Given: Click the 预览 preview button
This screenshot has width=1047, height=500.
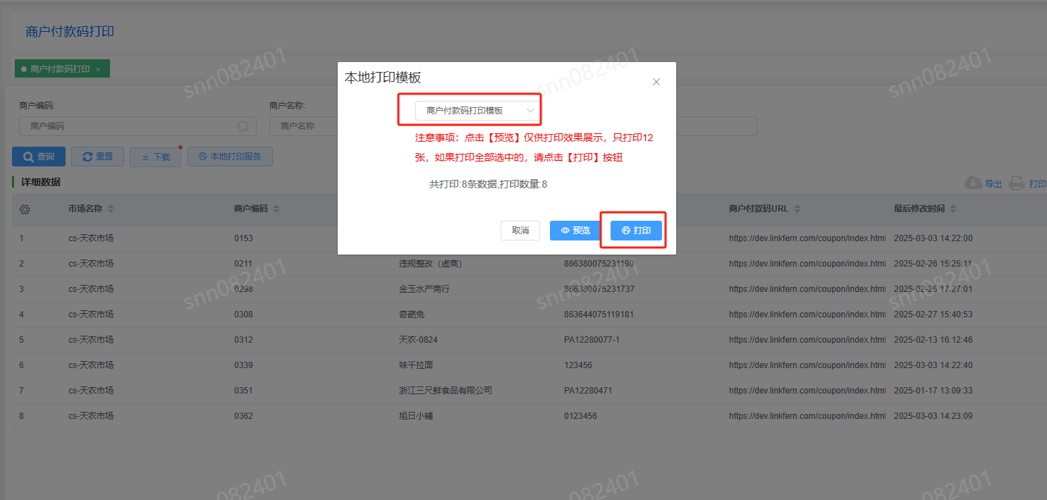Looking at the screenshot, I should 575,231.
